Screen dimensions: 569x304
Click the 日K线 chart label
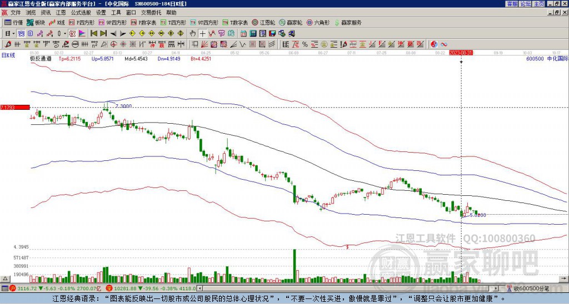(8, 55)
